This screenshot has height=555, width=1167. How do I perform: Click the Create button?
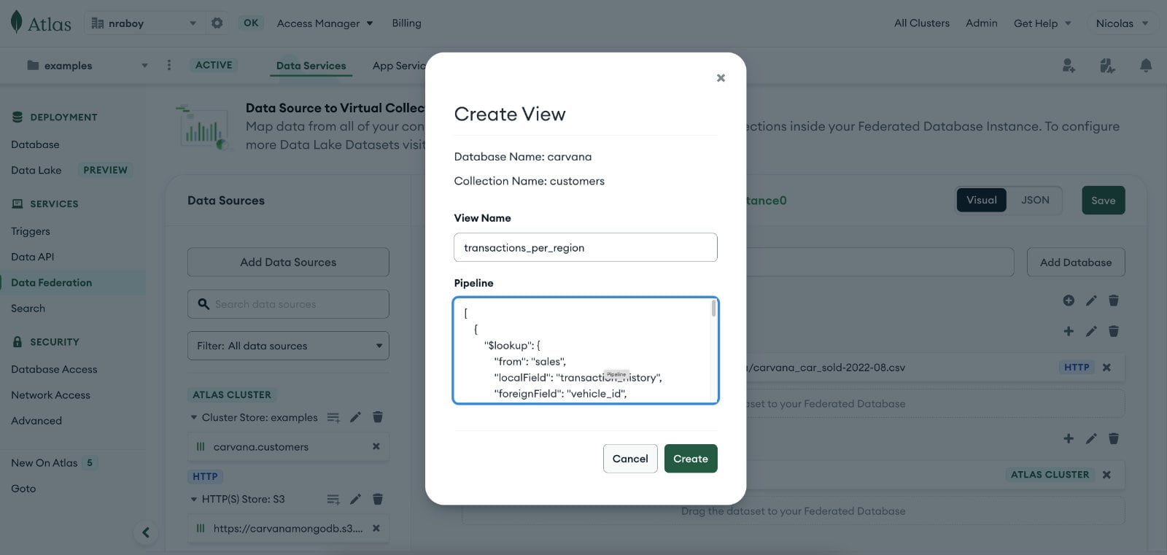690,459
